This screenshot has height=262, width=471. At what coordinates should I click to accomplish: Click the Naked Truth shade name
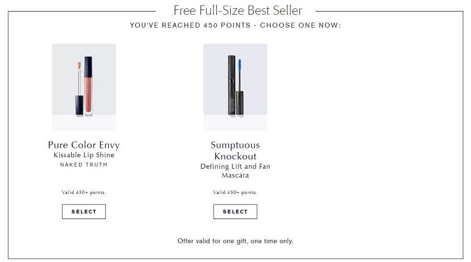coord(84,165)
